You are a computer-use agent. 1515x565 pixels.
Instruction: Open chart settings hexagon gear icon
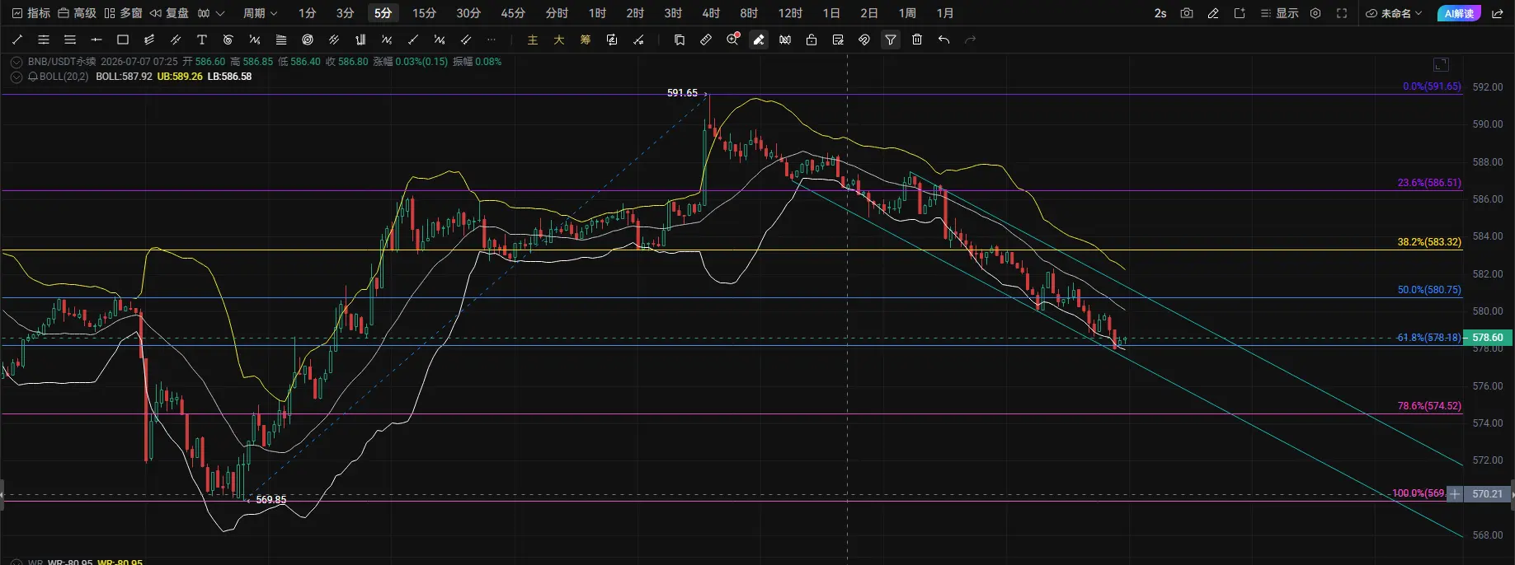1315,13
